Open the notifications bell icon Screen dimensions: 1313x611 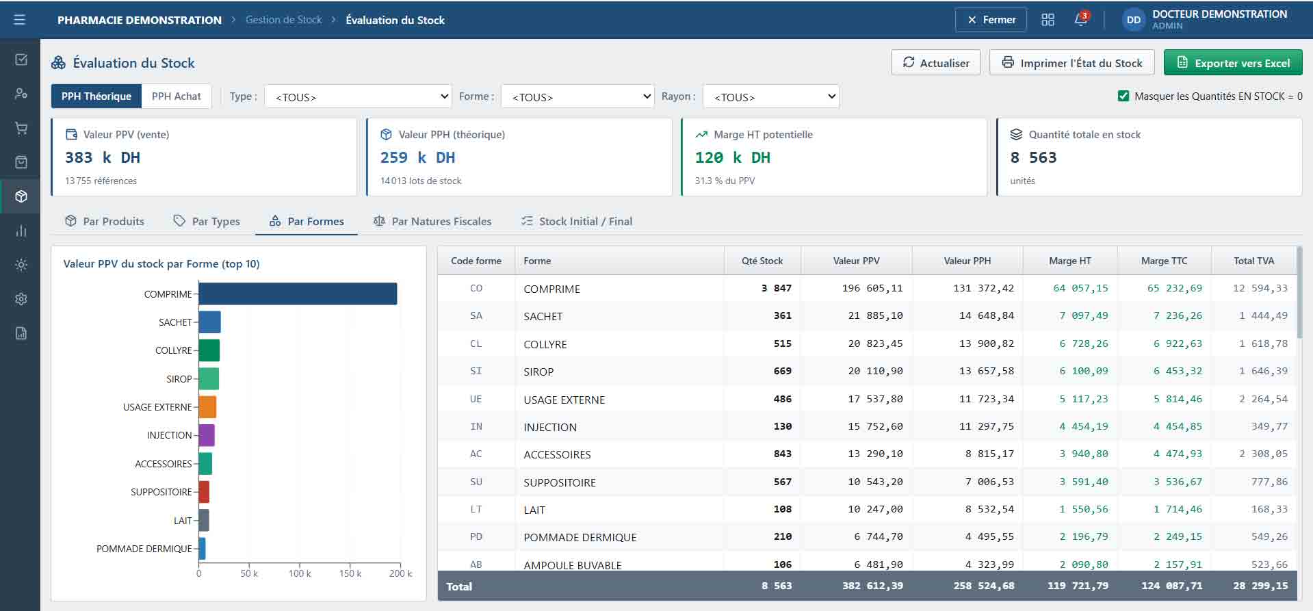pyautogui.click(x=1081, y=19)
